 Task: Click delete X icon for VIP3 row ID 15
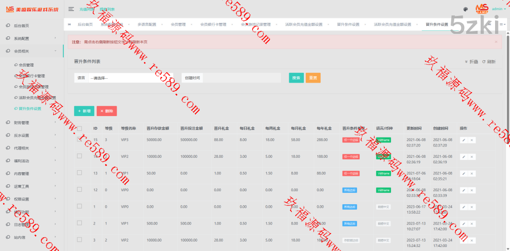click(472, 140)
